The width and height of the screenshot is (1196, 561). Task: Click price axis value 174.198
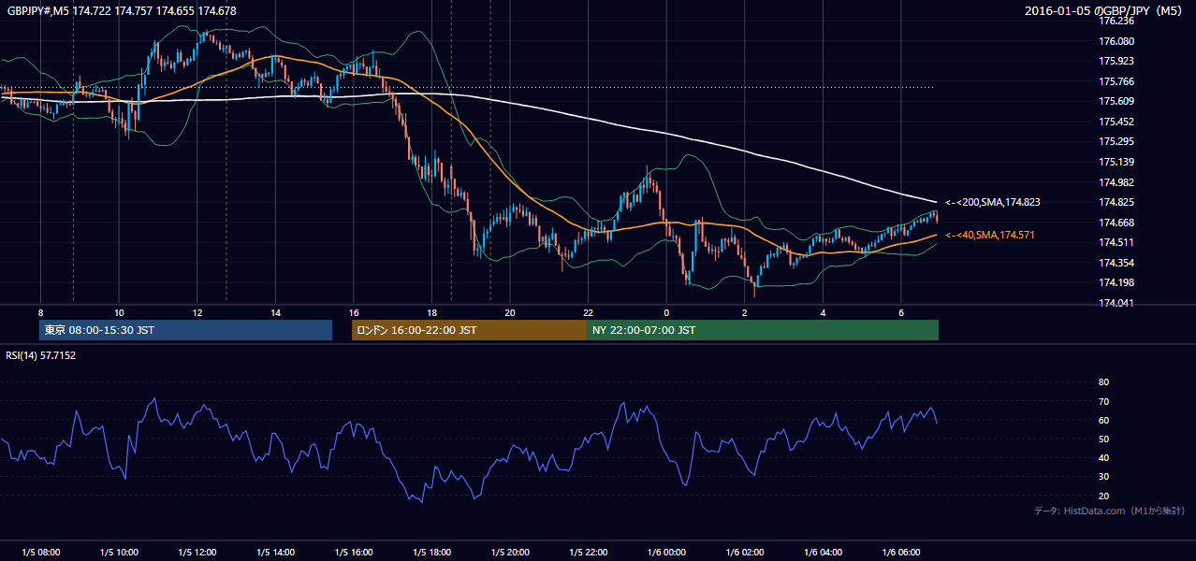(1116, 282)
